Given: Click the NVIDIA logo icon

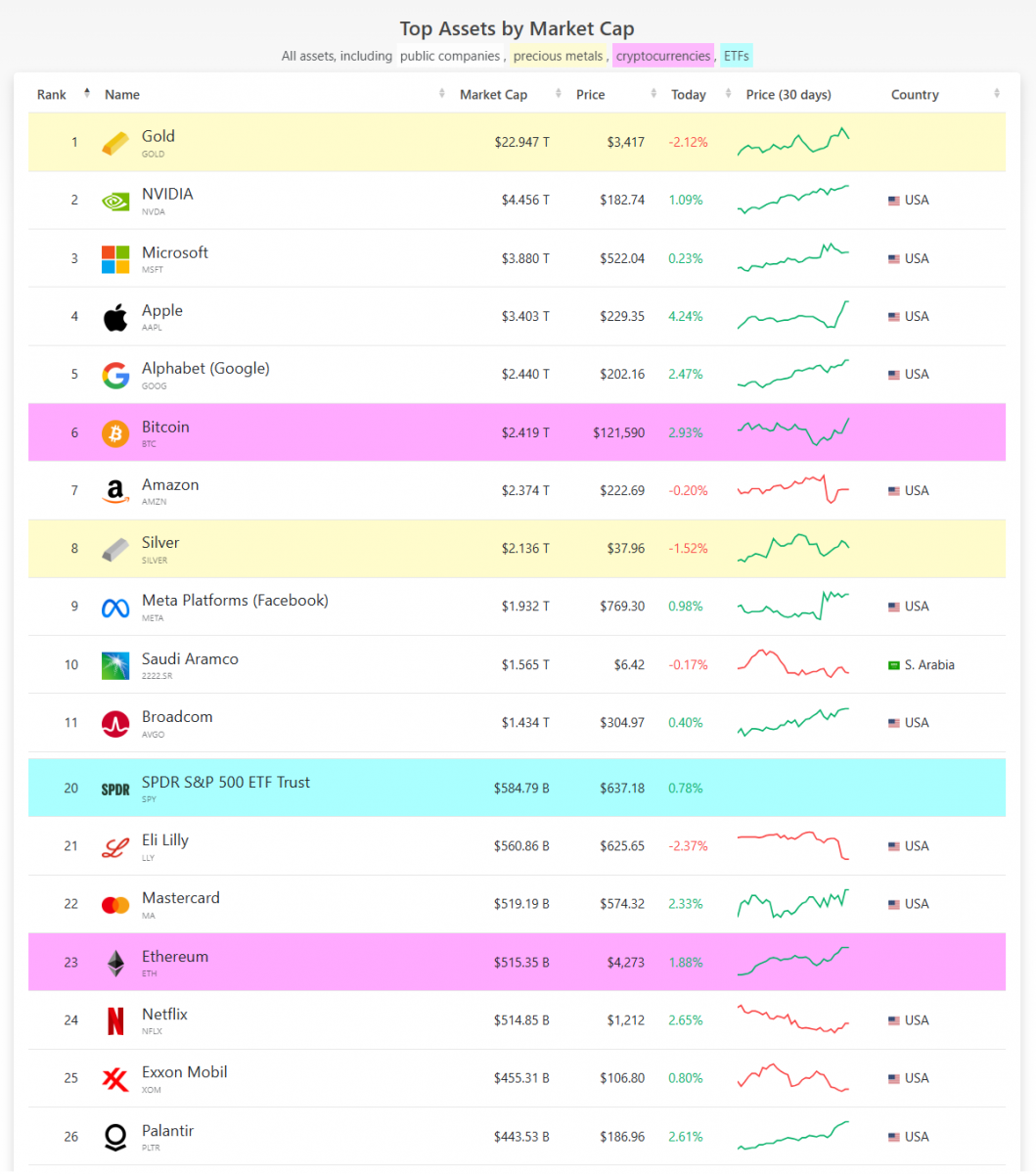Looking at the screenshot, I should (115, 201).
